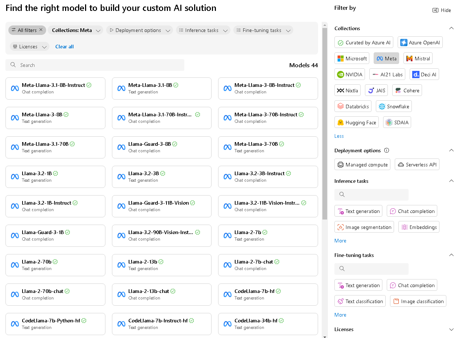
Task: Toggle the Serverless API deployment filter
Action: pos(417,165)
